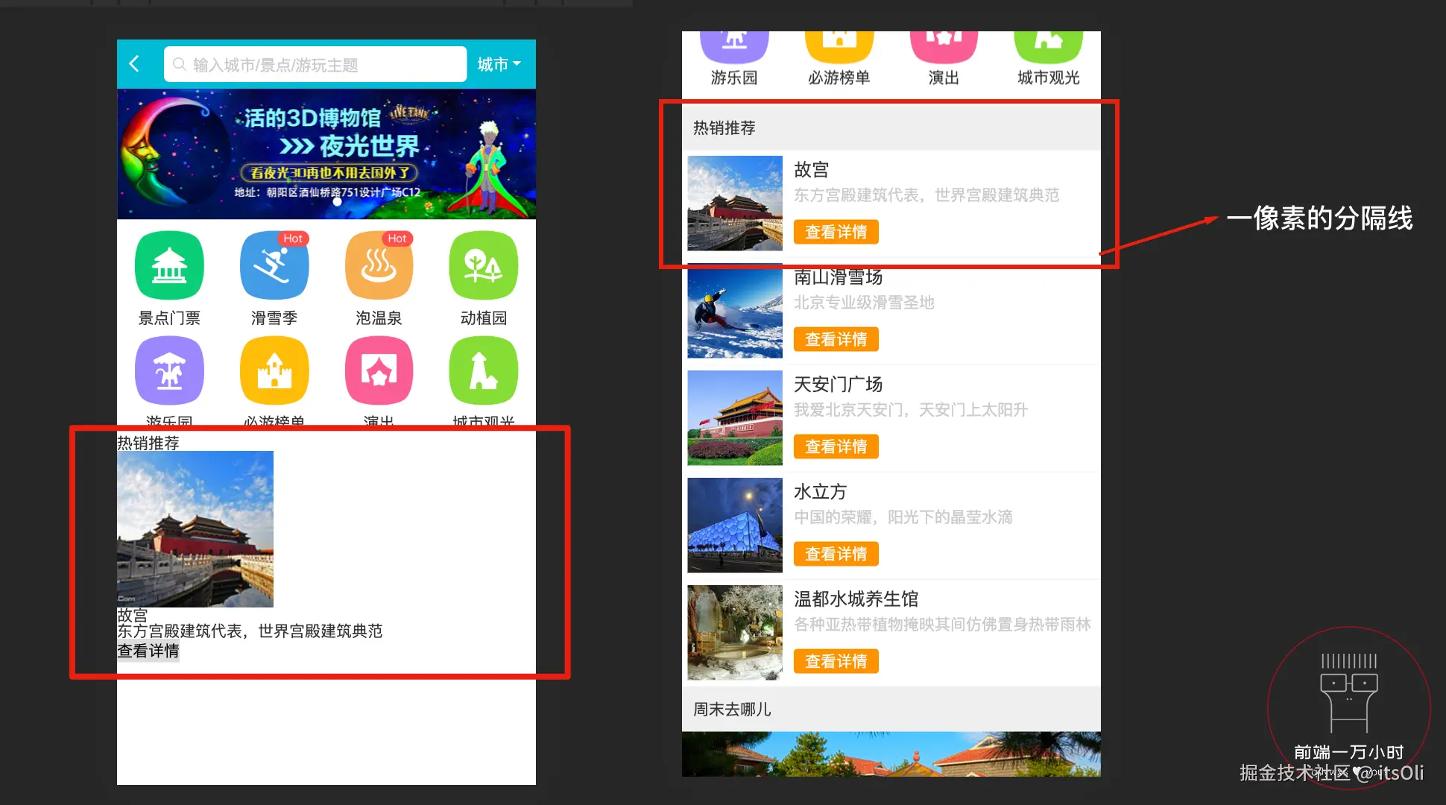Select the 动植园 zoo and garden icon
The image size is (1446, 805).
(483, 265)
